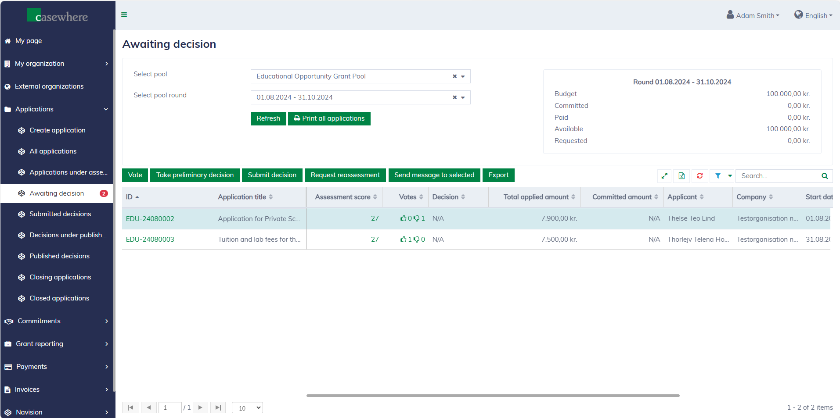Click the Excel export icon

(681, 176)
